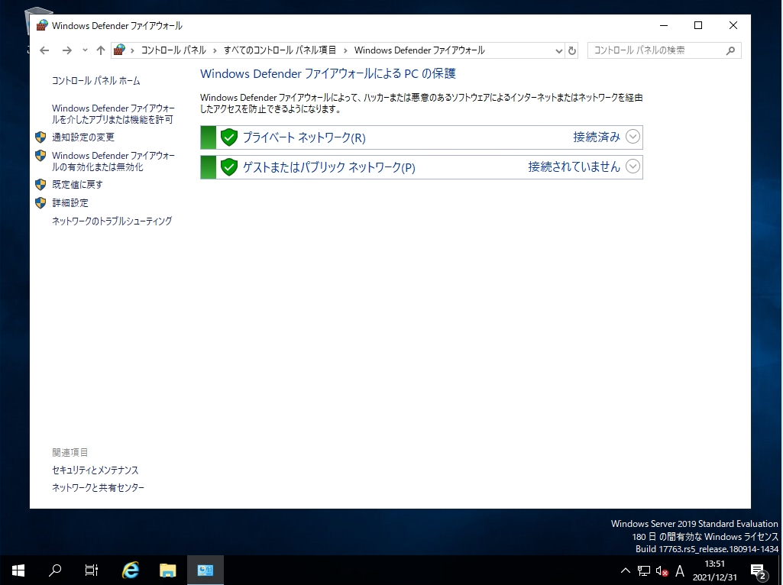Open Task View on taskbar
The image size is (783, 585).
click(x=92, y=570)
